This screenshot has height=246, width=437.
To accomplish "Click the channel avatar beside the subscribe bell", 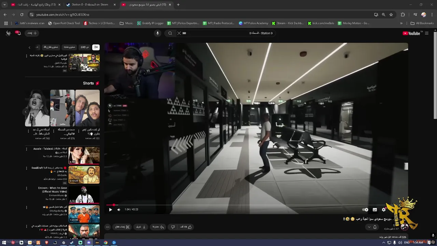I will (x=405, y=227).
